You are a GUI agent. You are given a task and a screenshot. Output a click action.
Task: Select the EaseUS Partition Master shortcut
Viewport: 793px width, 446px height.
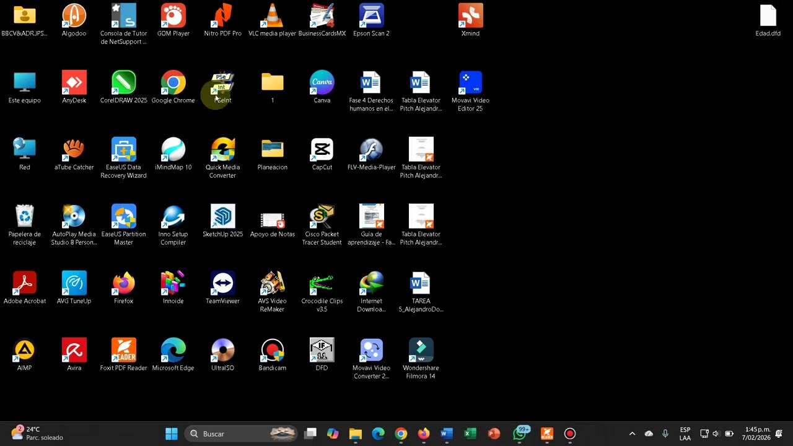(123, 216)
